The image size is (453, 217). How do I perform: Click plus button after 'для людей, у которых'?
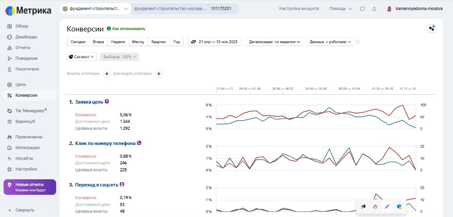[159, 74]
